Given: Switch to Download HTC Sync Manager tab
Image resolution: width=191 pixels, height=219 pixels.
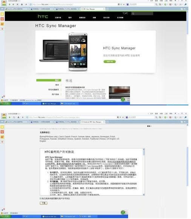Looking at the screenshot, I should [x=93, y=122].
